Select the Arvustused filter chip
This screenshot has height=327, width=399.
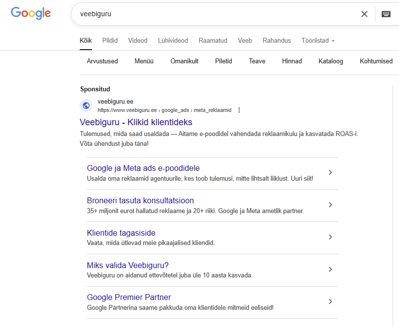click(102, 61)
